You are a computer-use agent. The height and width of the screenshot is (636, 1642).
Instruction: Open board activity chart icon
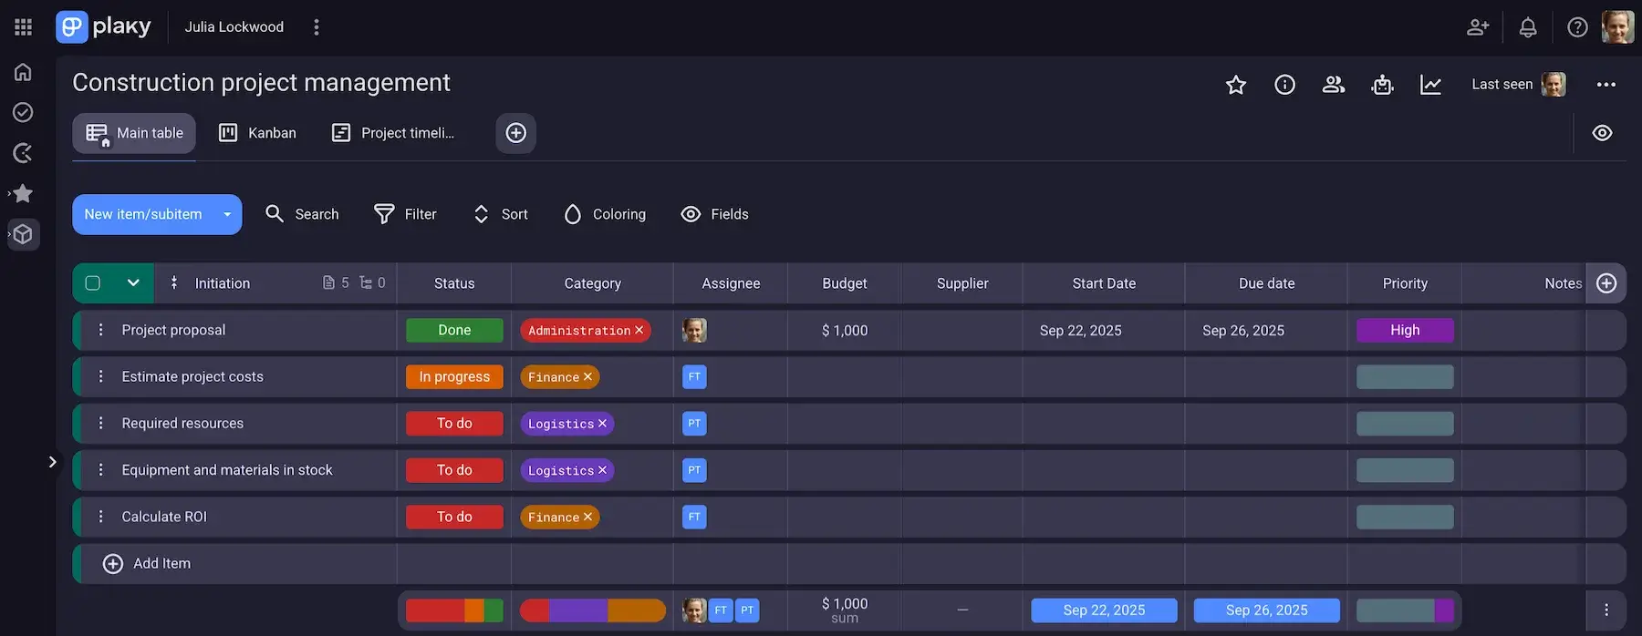point(1430,85)
